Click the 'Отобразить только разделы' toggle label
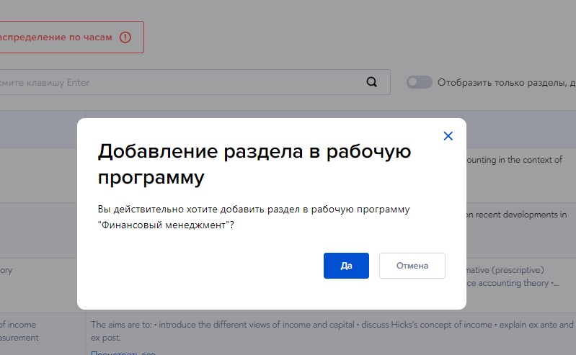Image resolution: width=576 pixels, height=355 pixels. click(506, 82)
